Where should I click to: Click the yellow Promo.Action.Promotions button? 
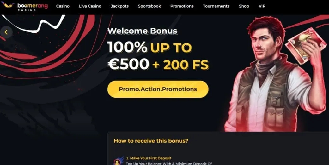(x=158, y=89)
